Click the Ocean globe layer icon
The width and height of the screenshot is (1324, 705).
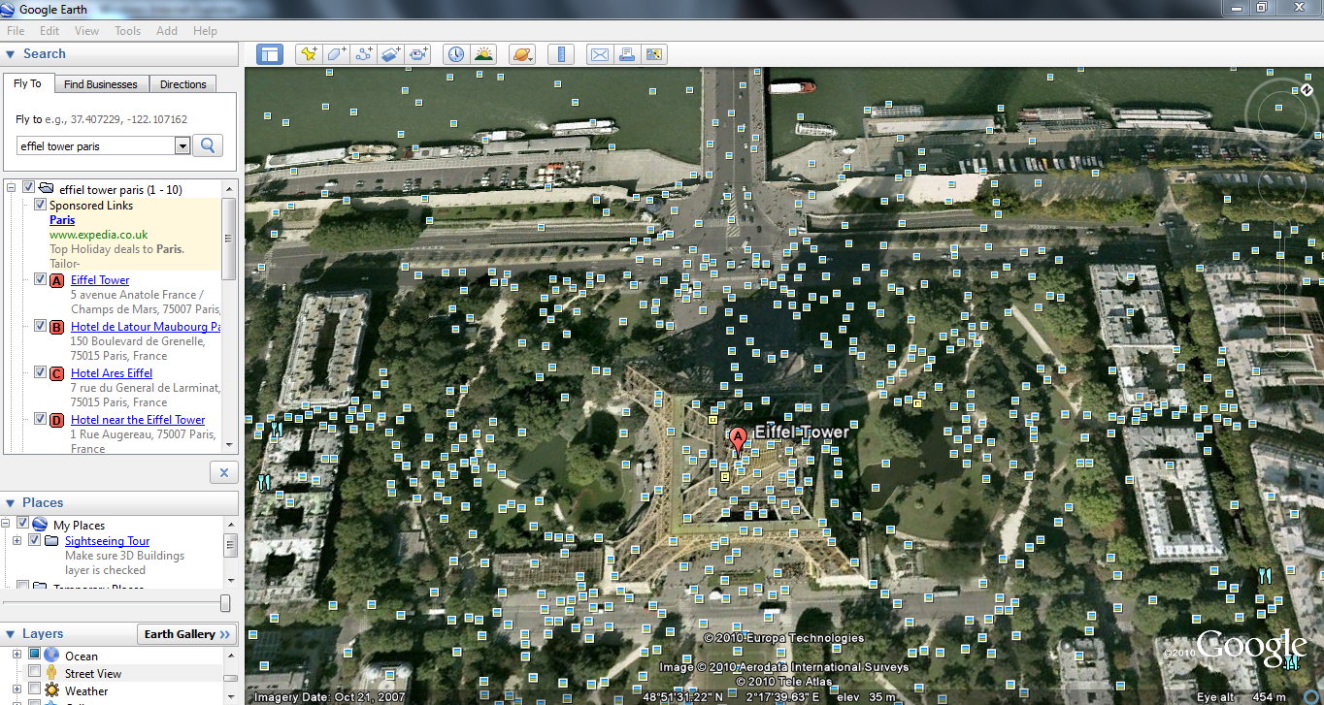click(51, 656)
